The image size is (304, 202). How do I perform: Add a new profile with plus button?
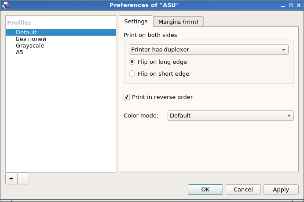(11, 178)
